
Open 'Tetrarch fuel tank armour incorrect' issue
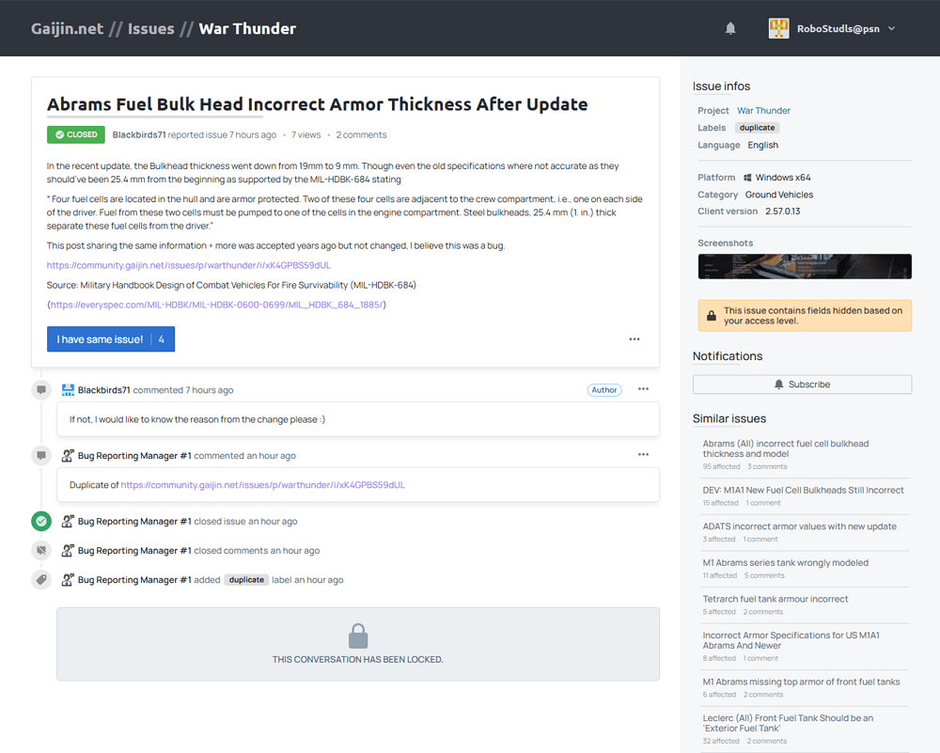pyautogui.click(x=775, y=599)
